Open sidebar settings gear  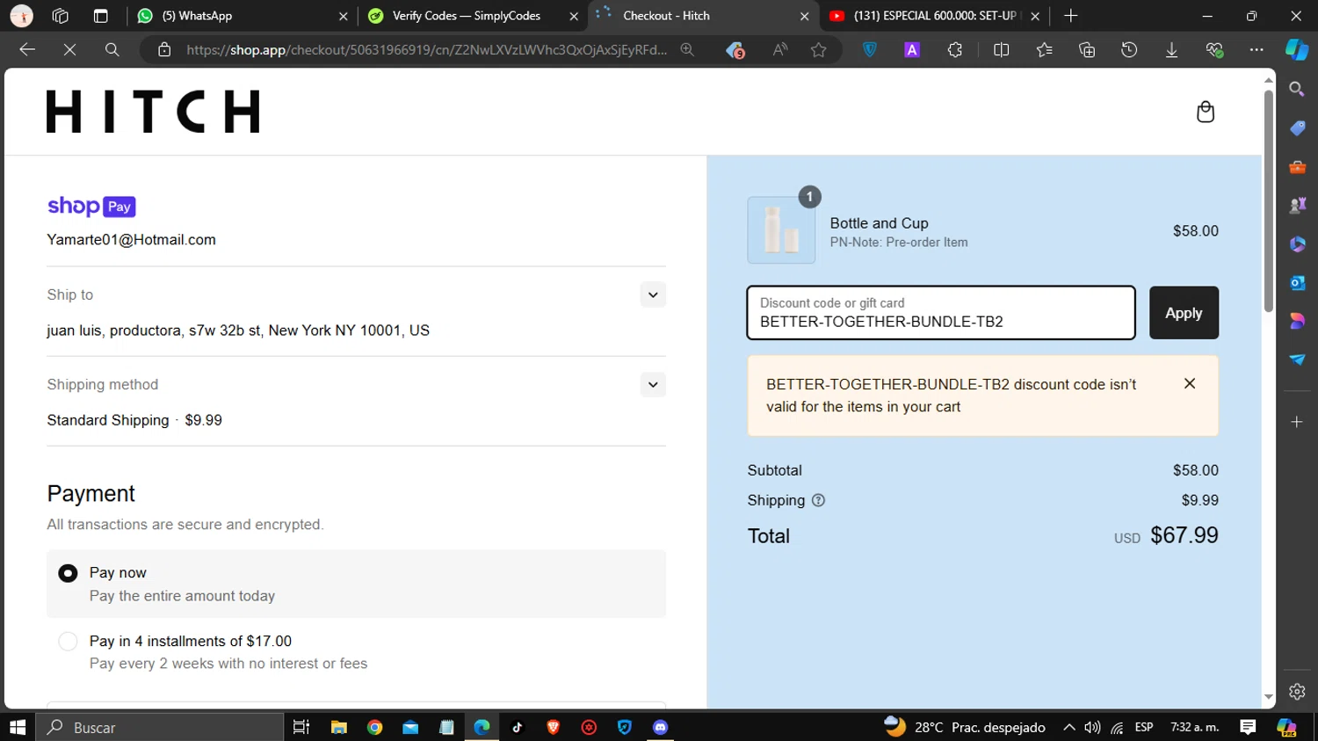coord(1297,692)
